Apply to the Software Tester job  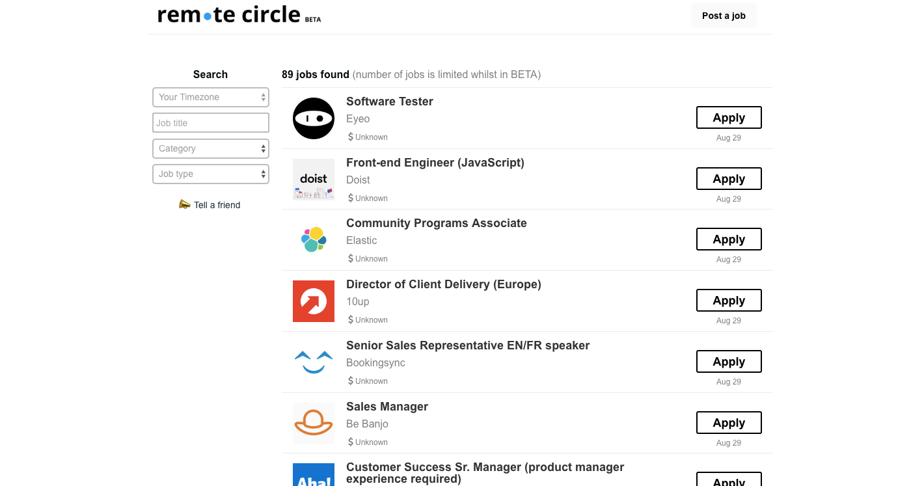tap(729, 118)
